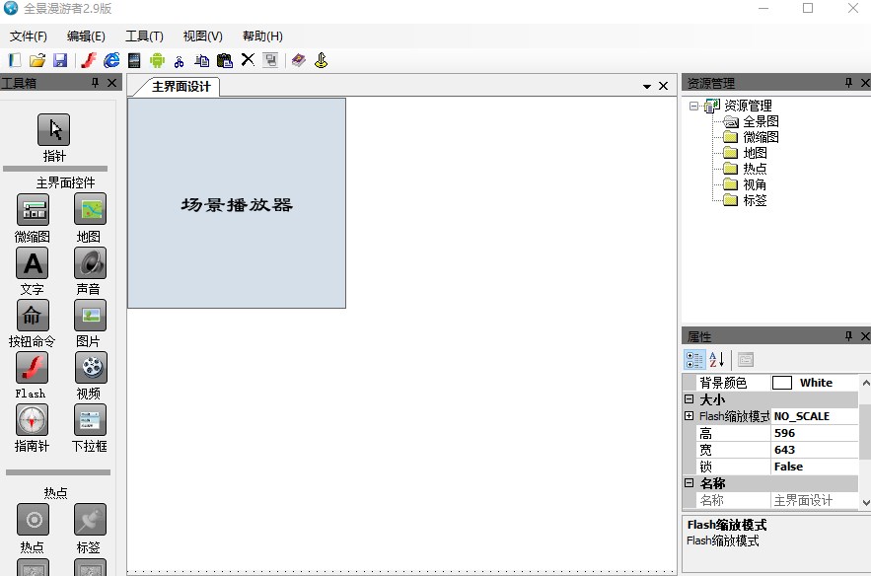The height and width of the screenshot is (576, 871).
Task: Open the 工具(T) menu
Action: coord(144,36)
